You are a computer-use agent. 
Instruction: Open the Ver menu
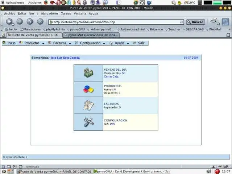[x=32, y=13]
